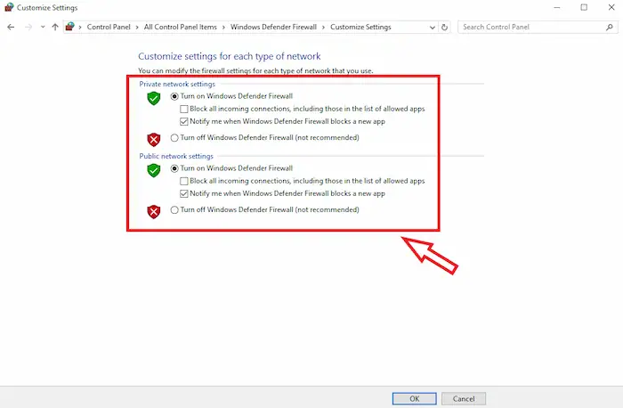623x408 pixels.
Task: Check Block all incoming connections under Private
Action: coord(184,109)
